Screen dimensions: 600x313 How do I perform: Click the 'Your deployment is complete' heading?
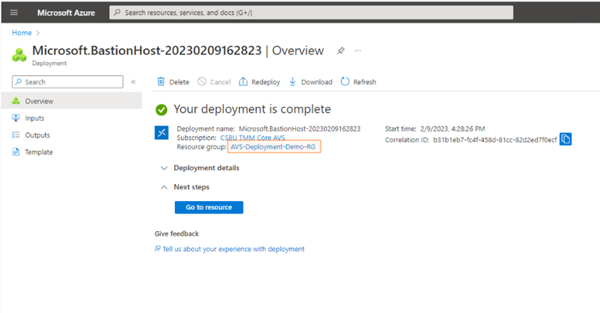click(252, 110)
